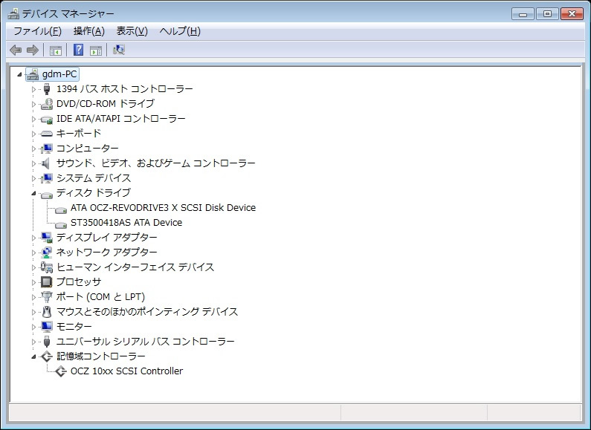
Task: Select マウスとそのほかのポインティング デバイス label
Action: [147, 311]
